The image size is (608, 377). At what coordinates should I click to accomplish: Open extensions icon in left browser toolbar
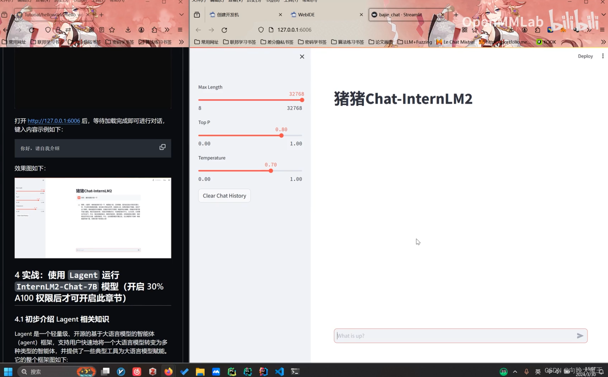(154, 30)
